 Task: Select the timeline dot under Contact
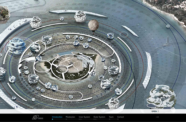coord(117,119)
